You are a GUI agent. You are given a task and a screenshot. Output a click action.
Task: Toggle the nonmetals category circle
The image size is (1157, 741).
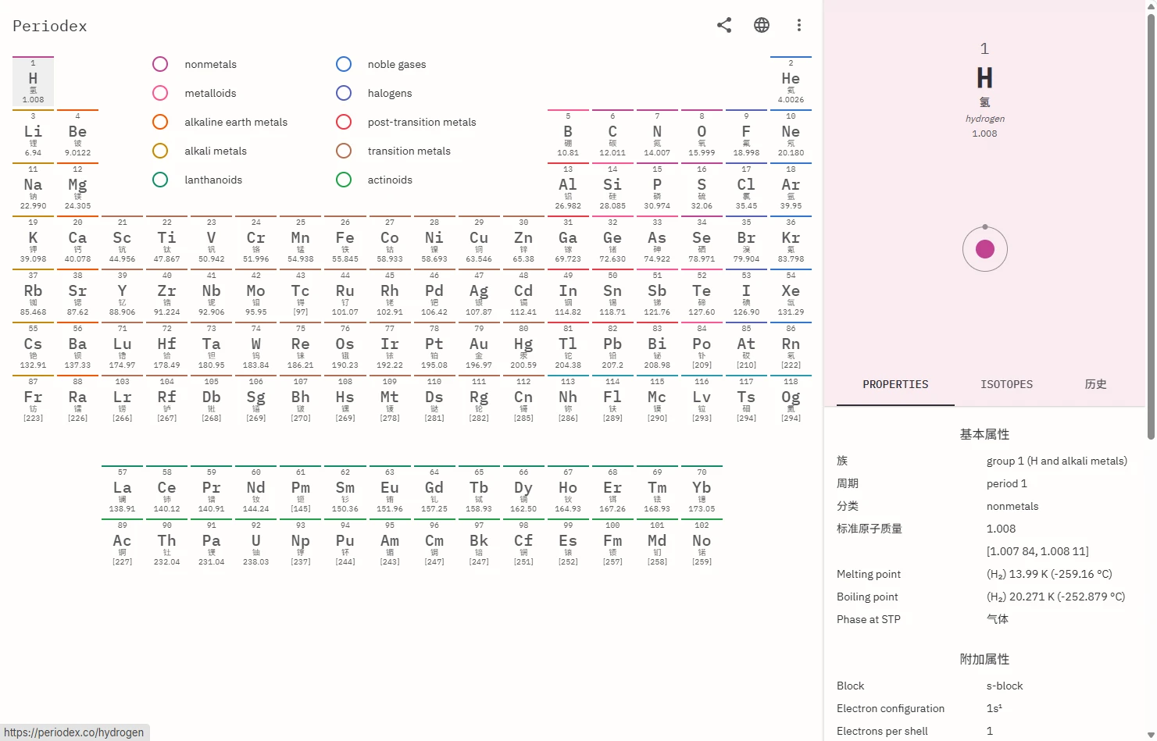point(160,64)
